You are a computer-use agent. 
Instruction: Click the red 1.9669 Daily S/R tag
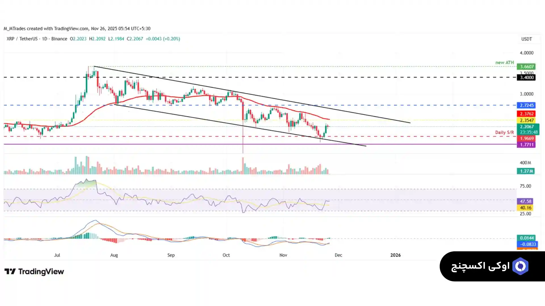click(x=526, y=139)
